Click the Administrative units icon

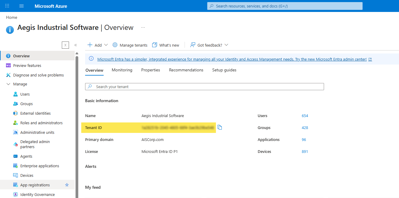click(x=16, y=132)
